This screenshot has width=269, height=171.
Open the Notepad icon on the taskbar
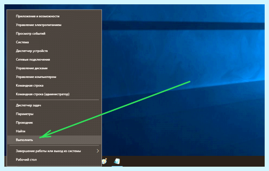(117, 161)
